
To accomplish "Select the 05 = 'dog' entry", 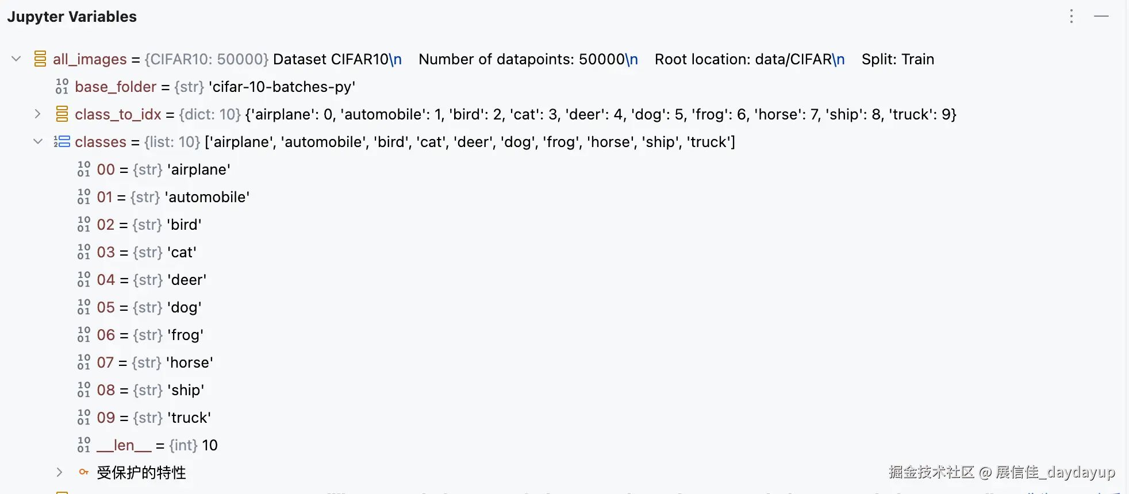I will click(x=149, y=307).
